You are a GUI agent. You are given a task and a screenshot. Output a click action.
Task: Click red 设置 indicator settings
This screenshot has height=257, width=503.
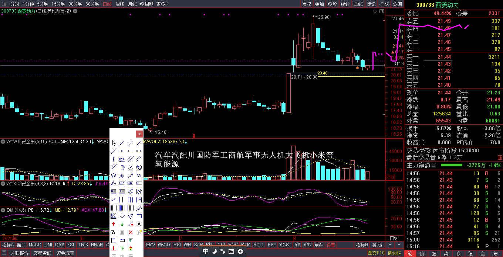click(331, 245)
